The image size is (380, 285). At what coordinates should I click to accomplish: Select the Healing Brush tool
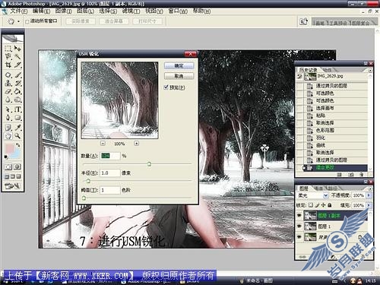coord(8,74)
